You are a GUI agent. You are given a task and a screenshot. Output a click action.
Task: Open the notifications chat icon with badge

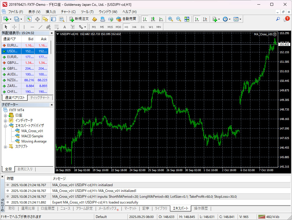(x=286, y=19)
